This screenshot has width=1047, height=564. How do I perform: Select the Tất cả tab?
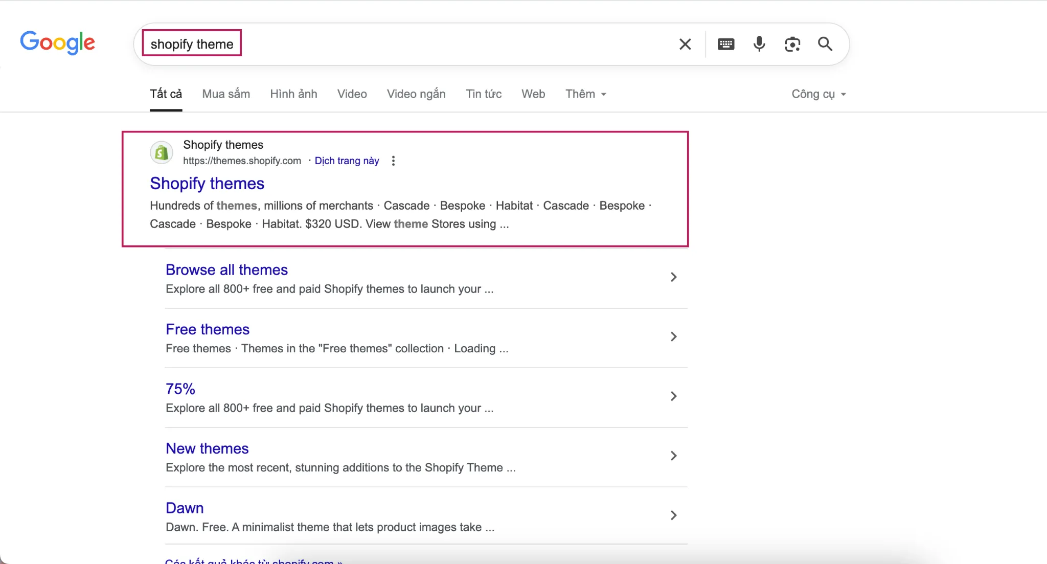click(166, 94)
